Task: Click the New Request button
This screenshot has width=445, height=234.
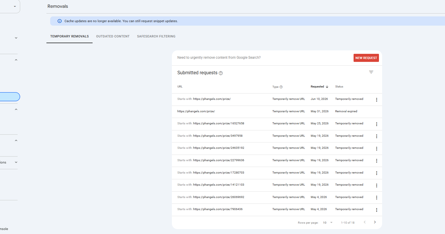Action: [x=366, y=58]
